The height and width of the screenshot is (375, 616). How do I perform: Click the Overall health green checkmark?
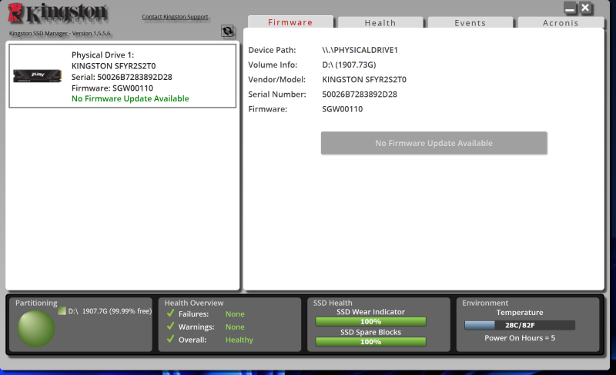pos(170,340)
